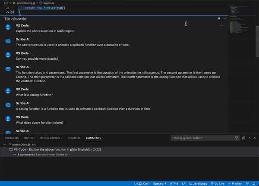Click Scribe AI avatar beside 'A easing function is a function'
Image resolution: width=259 pixels, height=186 pixels.
[x=8, y=105]
